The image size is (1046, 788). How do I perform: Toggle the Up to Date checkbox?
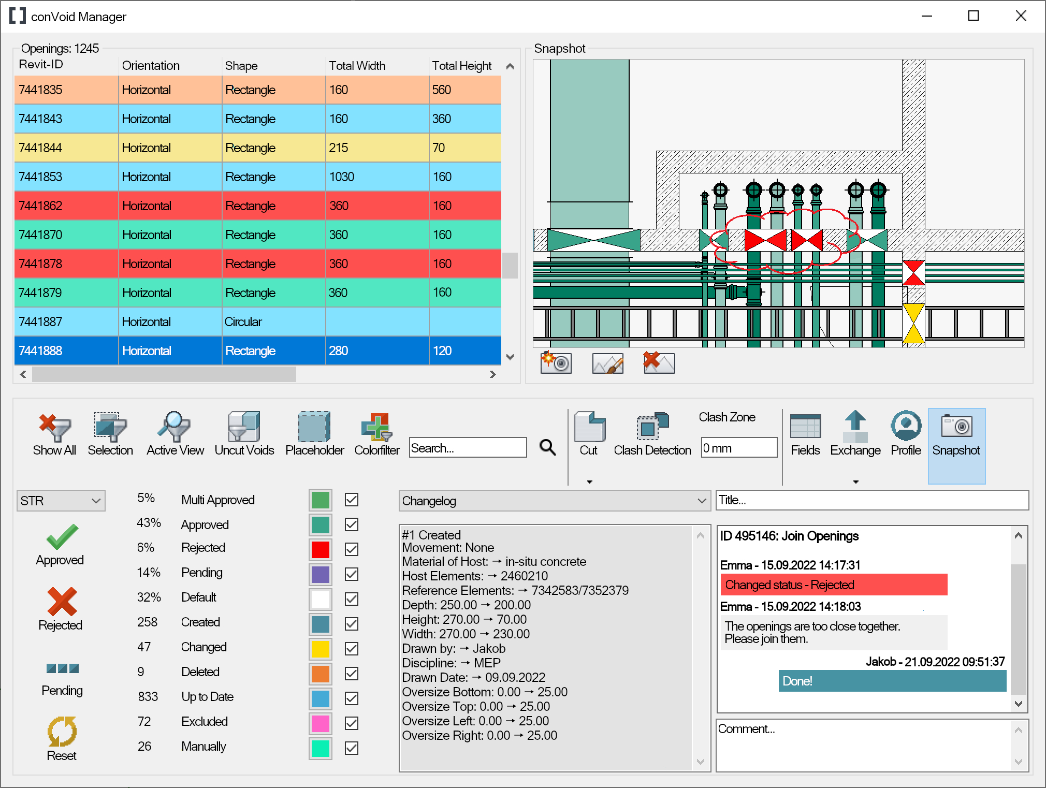point(352,698)
